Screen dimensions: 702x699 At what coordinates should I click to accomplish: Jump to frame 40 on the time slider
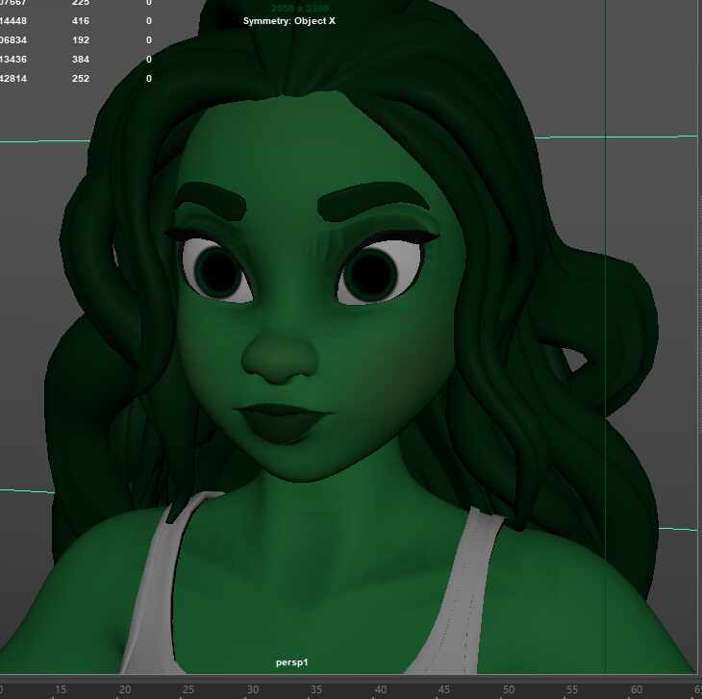pyautogui.click(x=380, y=689)
